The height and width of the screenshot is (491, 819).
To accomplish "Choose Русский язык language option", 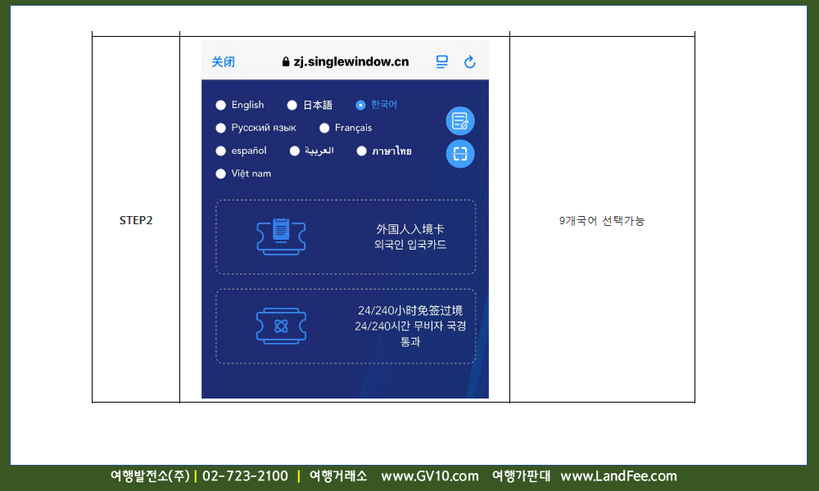I will click(x=221, y=128).
